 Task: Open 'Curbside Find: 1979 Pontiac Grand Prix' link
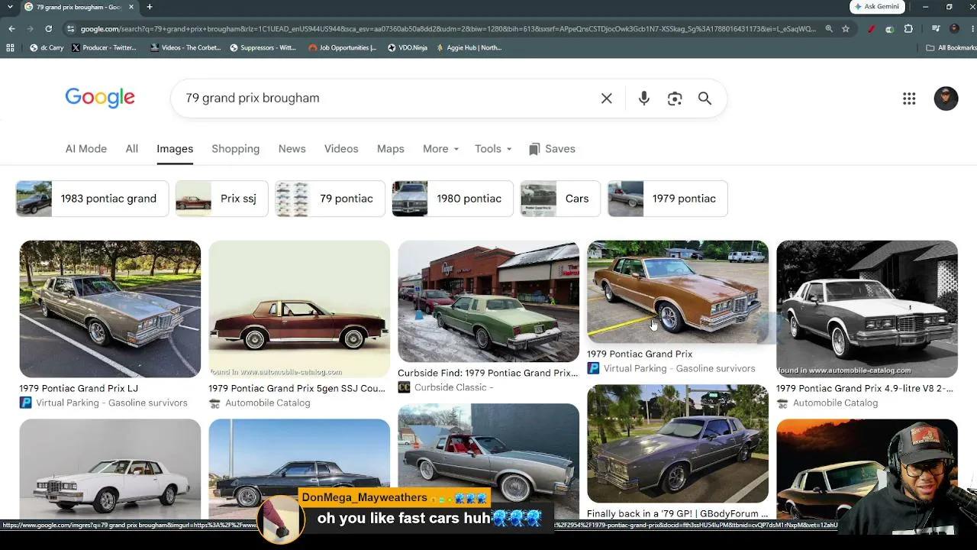click(x=488, y=373)
